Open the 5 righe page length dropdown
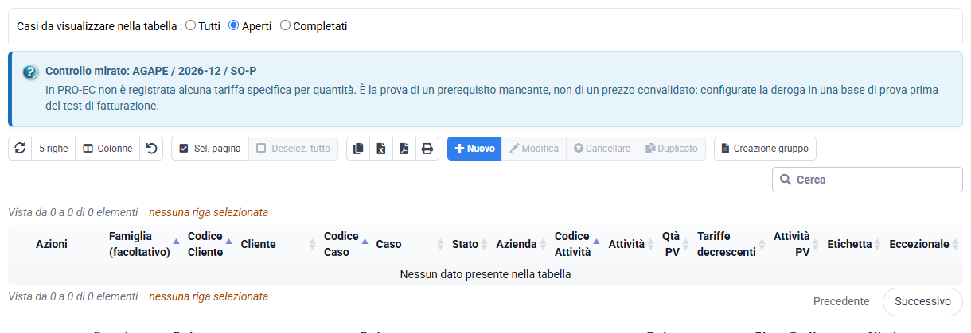971x333 pixels. (53, 149)
